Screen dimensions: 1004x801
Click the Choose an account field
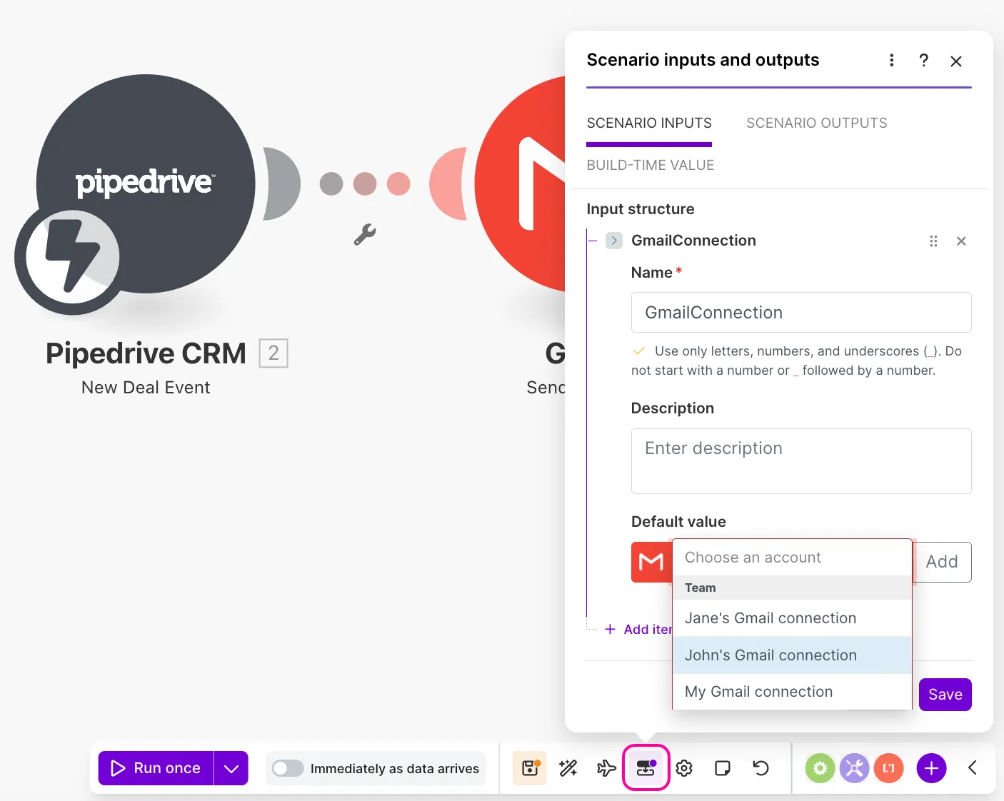click(x=792, y=558)
